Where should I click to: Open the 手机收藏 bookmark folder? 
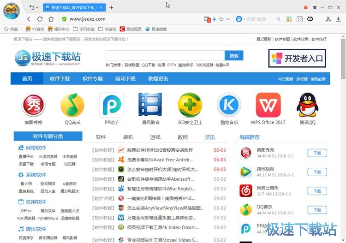84,29
